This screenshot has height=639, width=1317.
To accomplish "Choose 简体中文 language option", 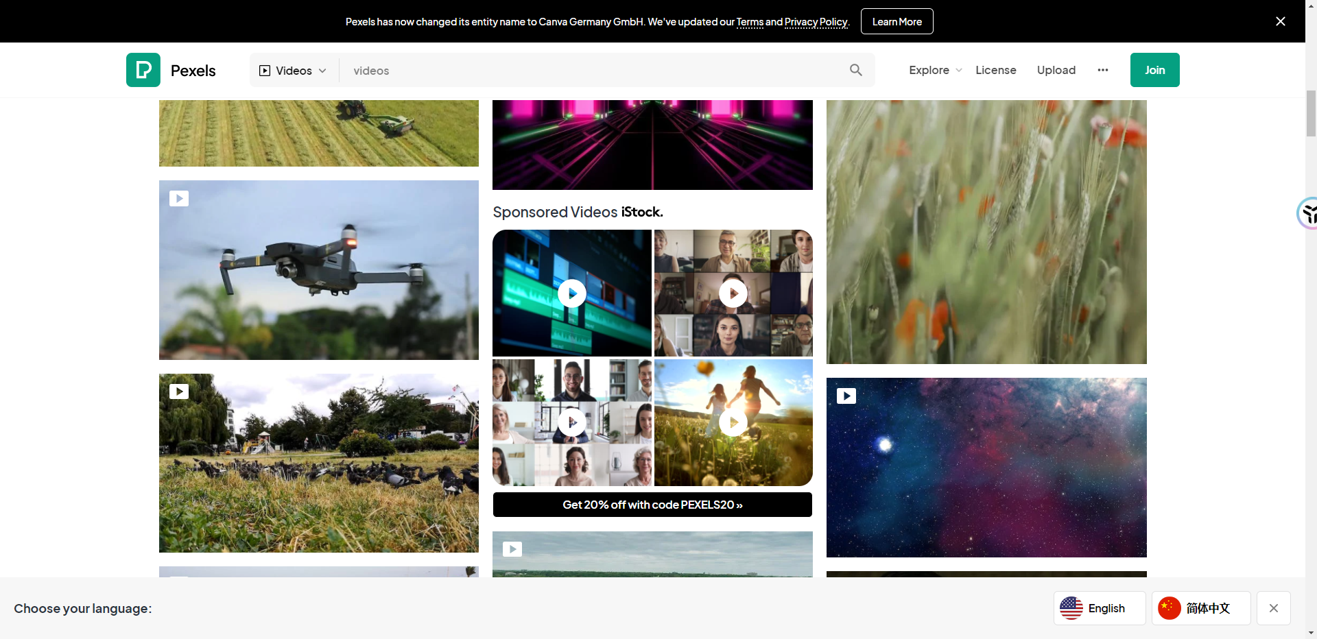I will tap(1200, 608).
